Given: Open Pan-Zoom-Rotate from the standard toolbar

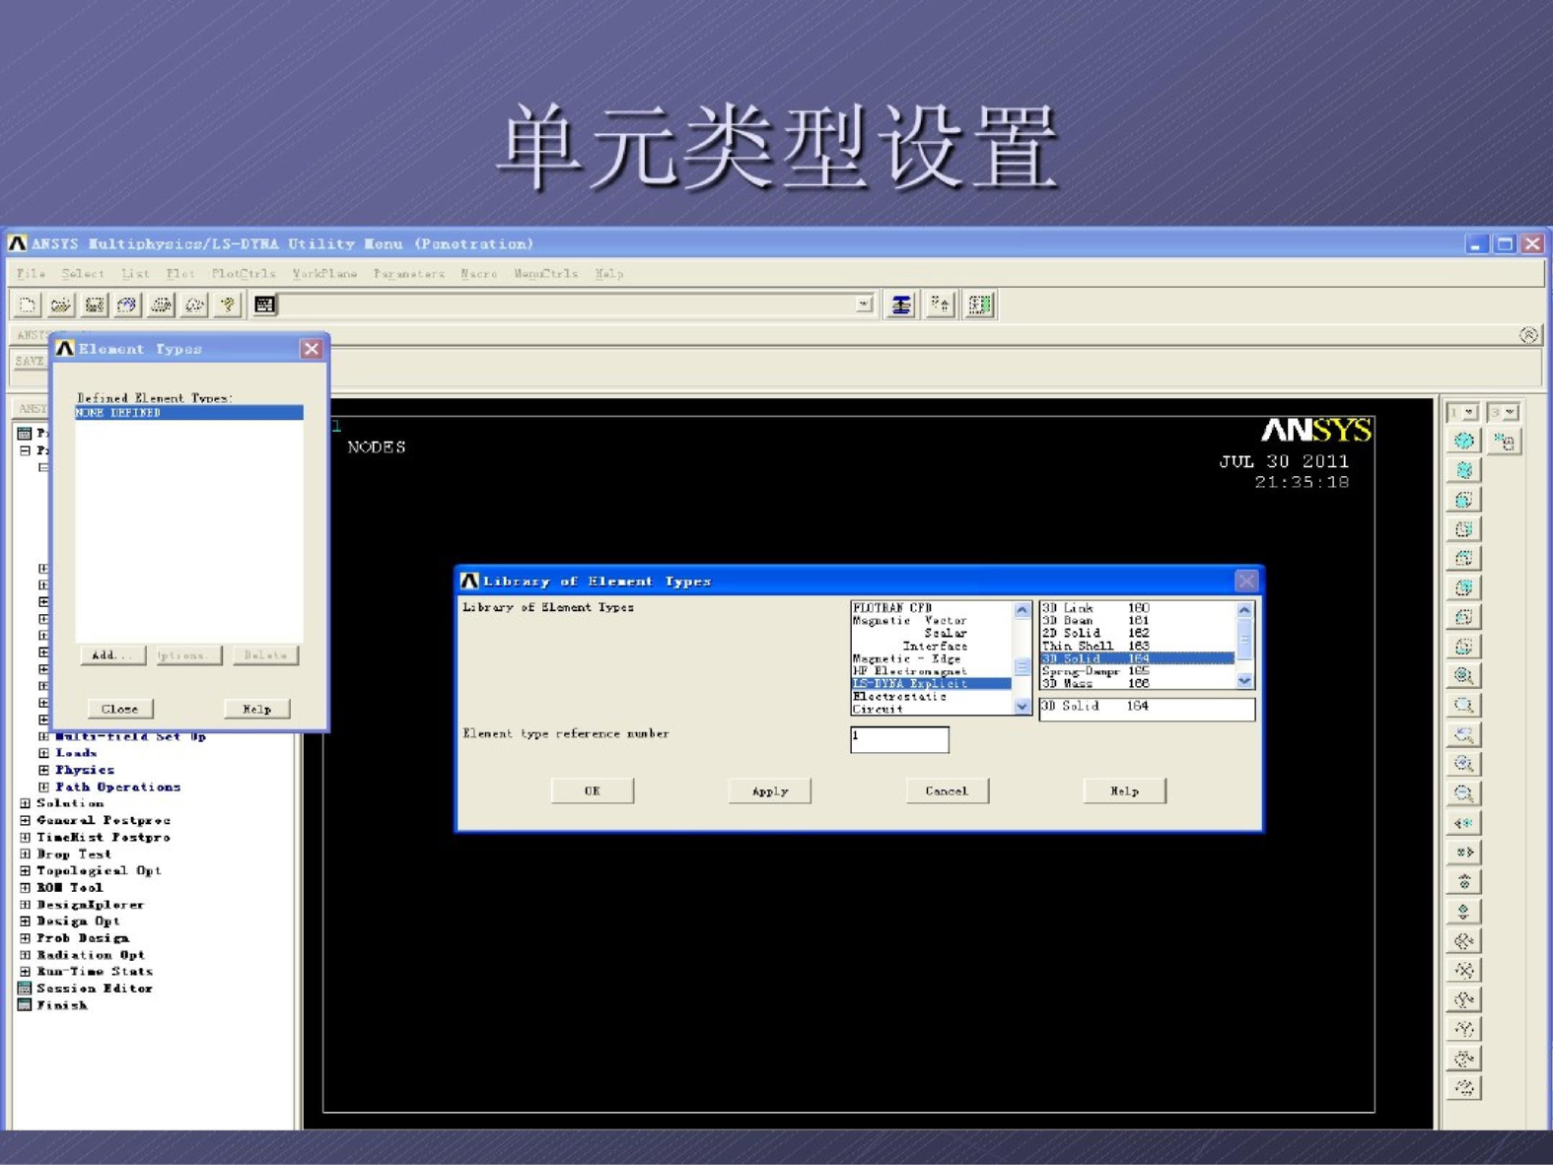Looking at the screenshot, I should point(127,305).
